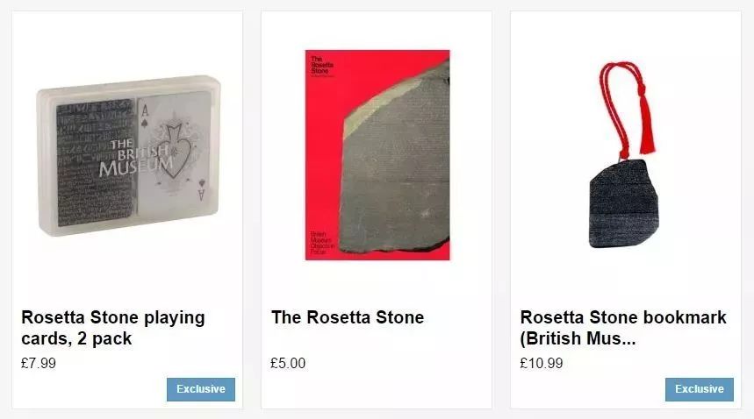Click the "Rosetta Stone playing cards, 2 pack" title
This screenshot has width=754, height=419.
(x=112, y=328)
